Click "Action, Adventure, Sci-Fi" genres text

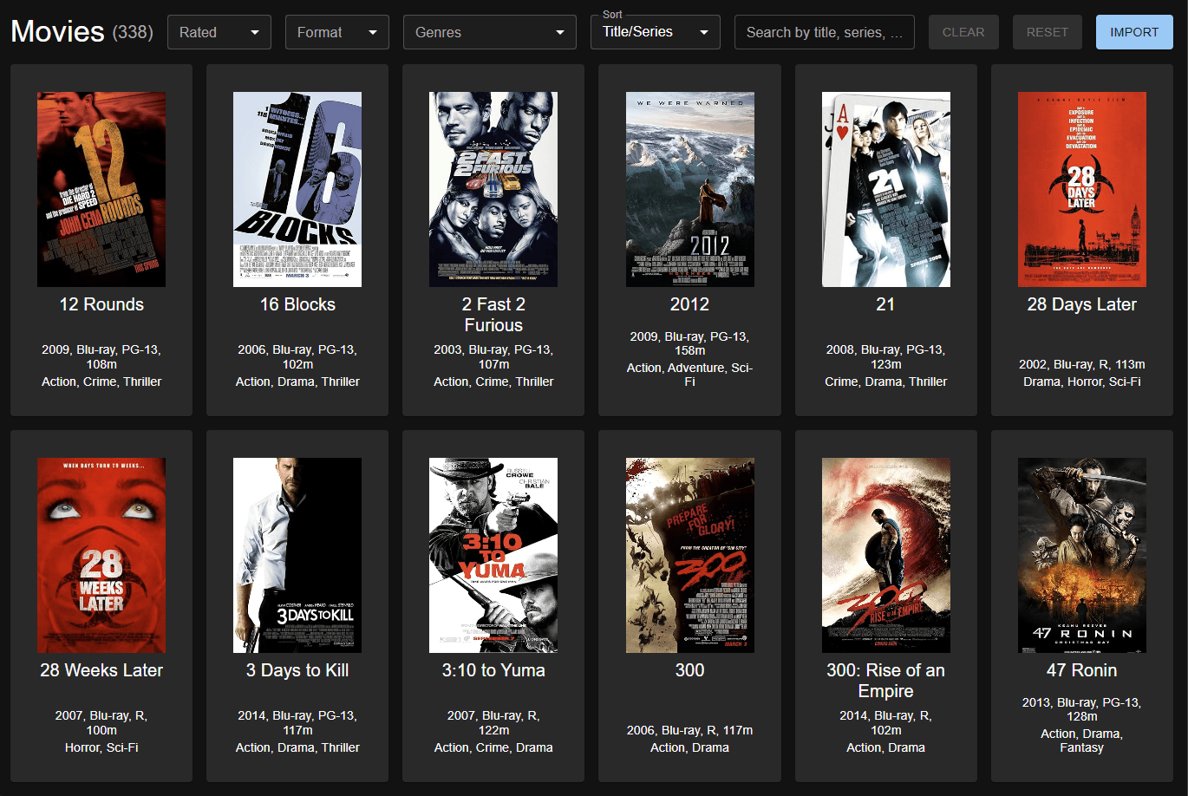689,375
